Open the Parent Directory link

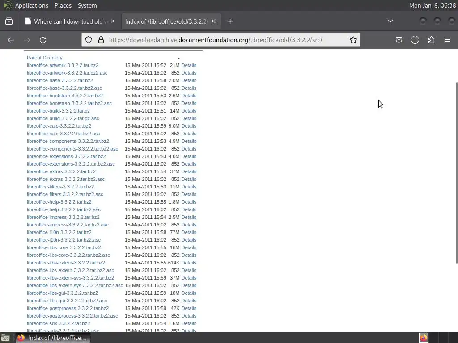tap(45, 58)
